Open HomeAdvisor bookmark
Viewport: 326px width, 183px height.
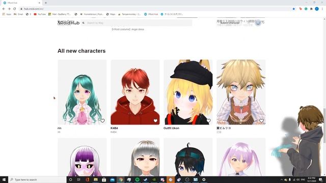click(x=92, y=14)
